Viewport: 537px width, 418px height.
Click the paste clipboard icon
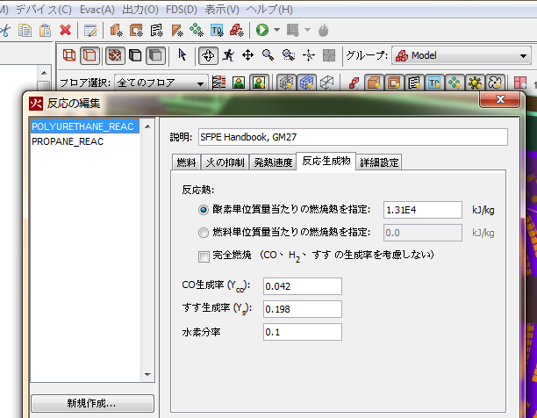pyautogui.click(x=45, y=31)
